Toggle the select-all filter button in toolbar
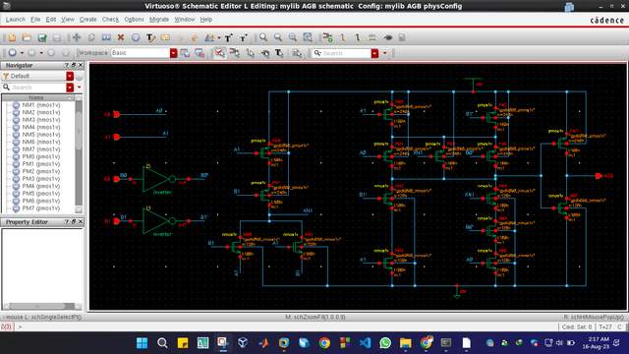 coord(220,53)
